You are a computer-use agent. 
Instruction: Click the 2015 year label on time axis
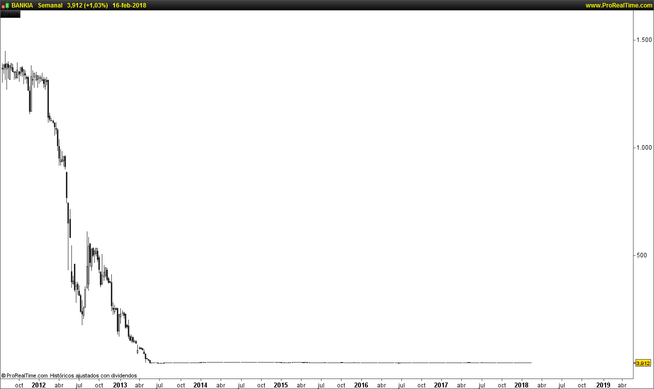281,385
